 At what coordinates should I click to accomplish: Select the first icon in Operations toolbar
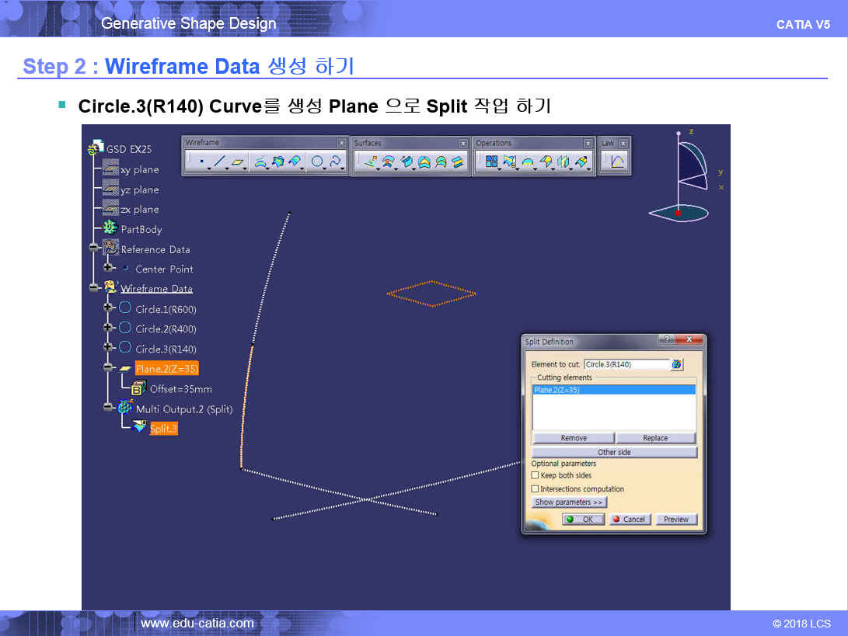click(491, 162)
